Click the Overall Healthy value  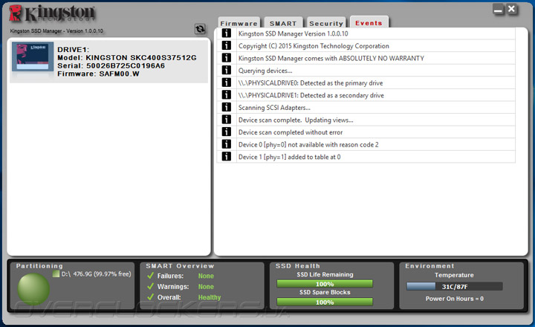(210, 297)
